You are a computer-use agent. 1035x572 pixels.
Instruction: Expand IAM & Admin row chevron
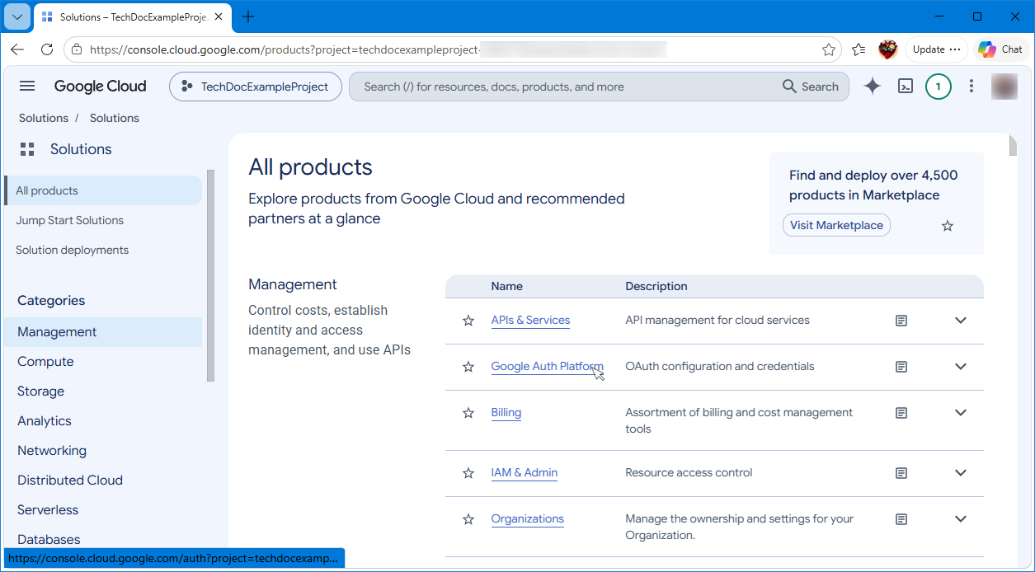[961, 473]
